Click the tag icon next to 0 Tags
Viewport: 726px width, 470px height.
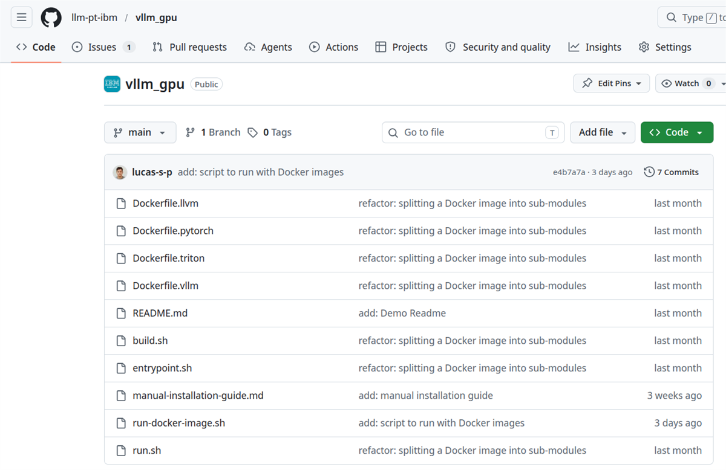(253, 132)
